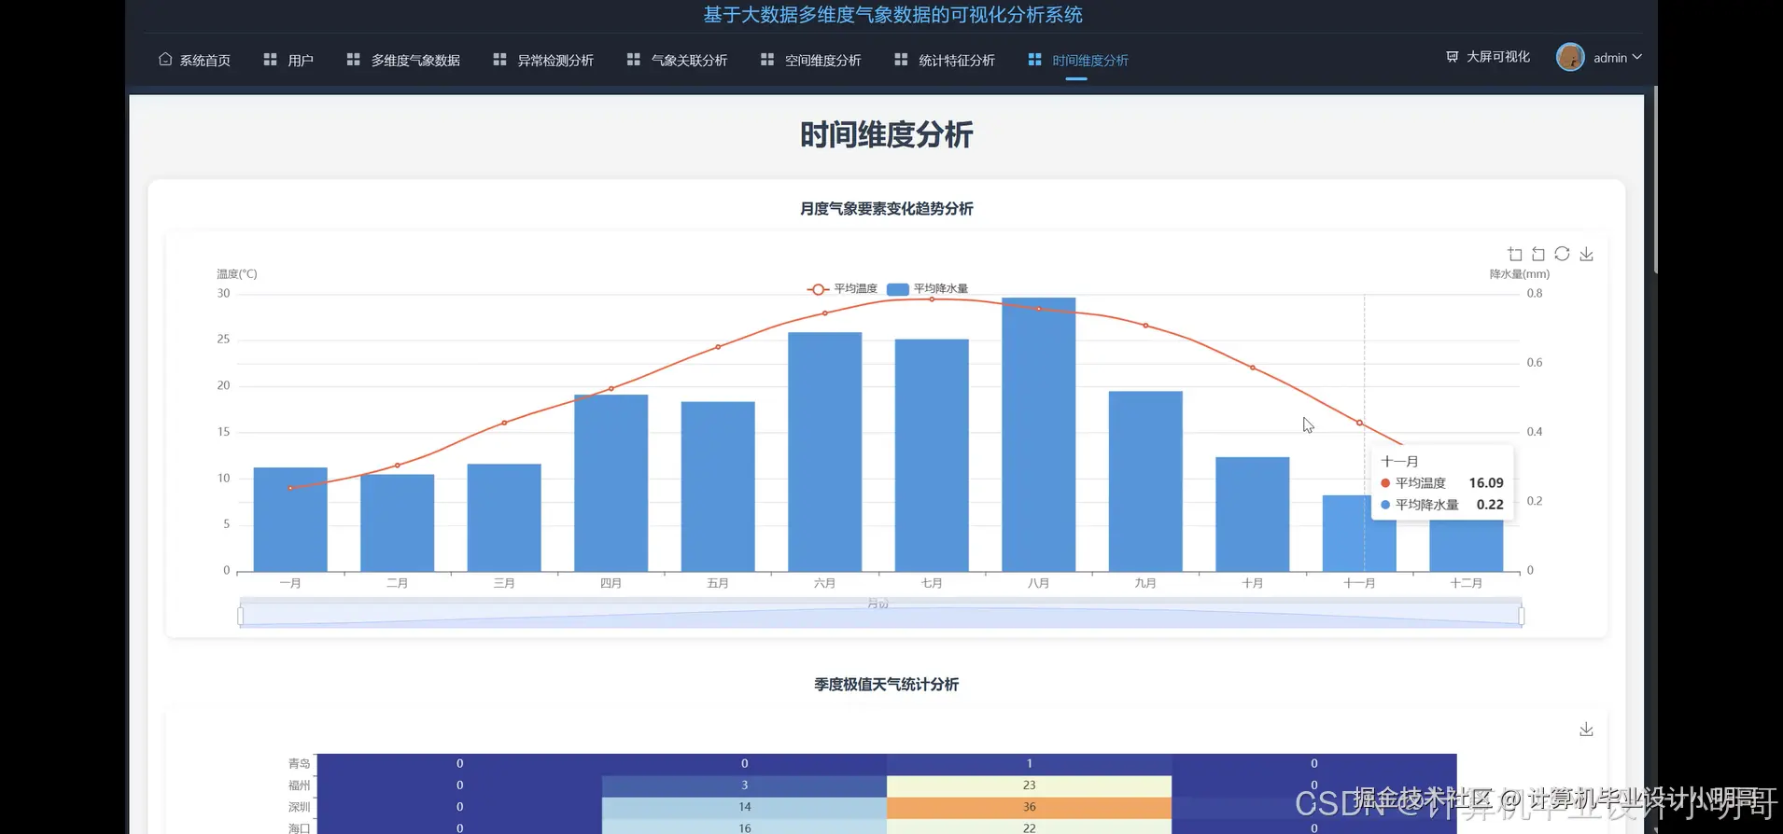
Task: Click the 一月 precipitation bar
Action: pyautogui.click(x=290, y=520)
